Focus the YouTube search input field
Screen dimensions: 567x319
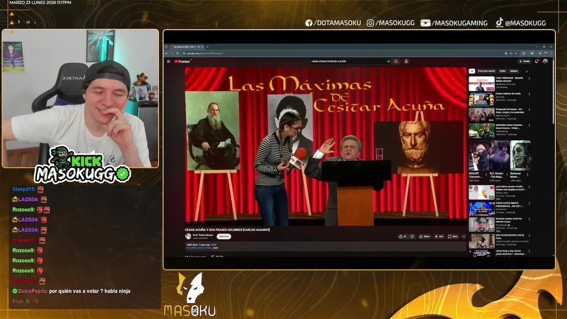point(348,62)
